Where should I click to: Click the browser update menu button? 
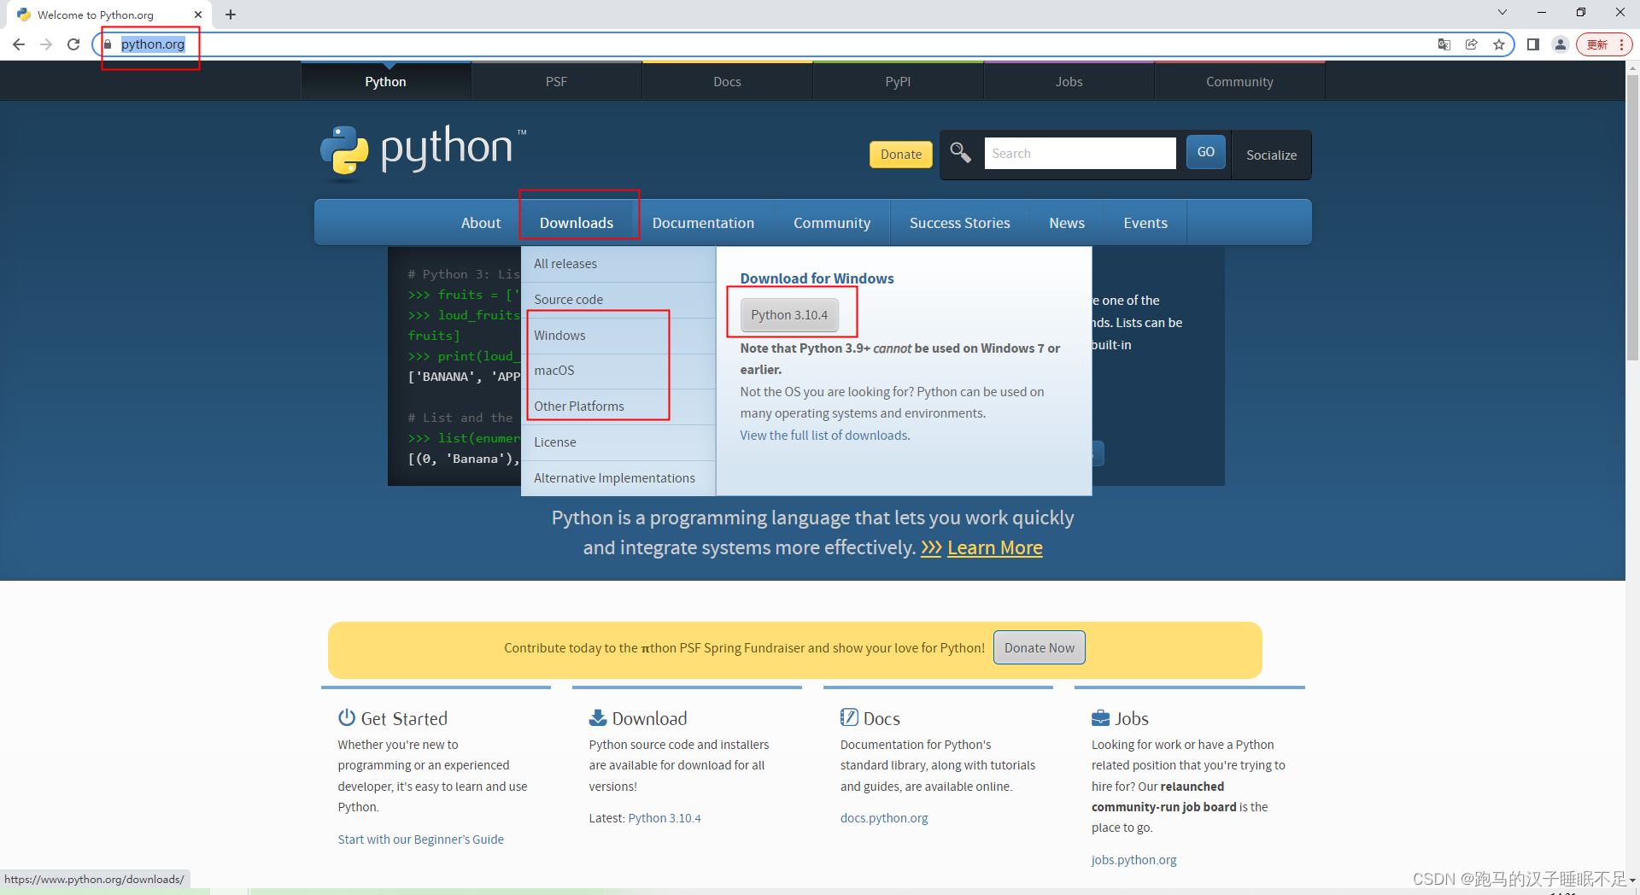pos(1604,44)
